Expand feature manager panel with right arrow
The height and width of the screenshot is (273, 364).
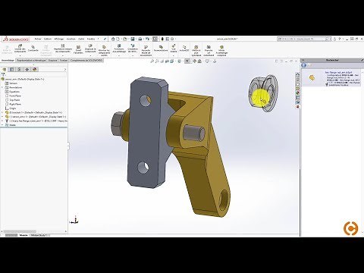(65, 69)
